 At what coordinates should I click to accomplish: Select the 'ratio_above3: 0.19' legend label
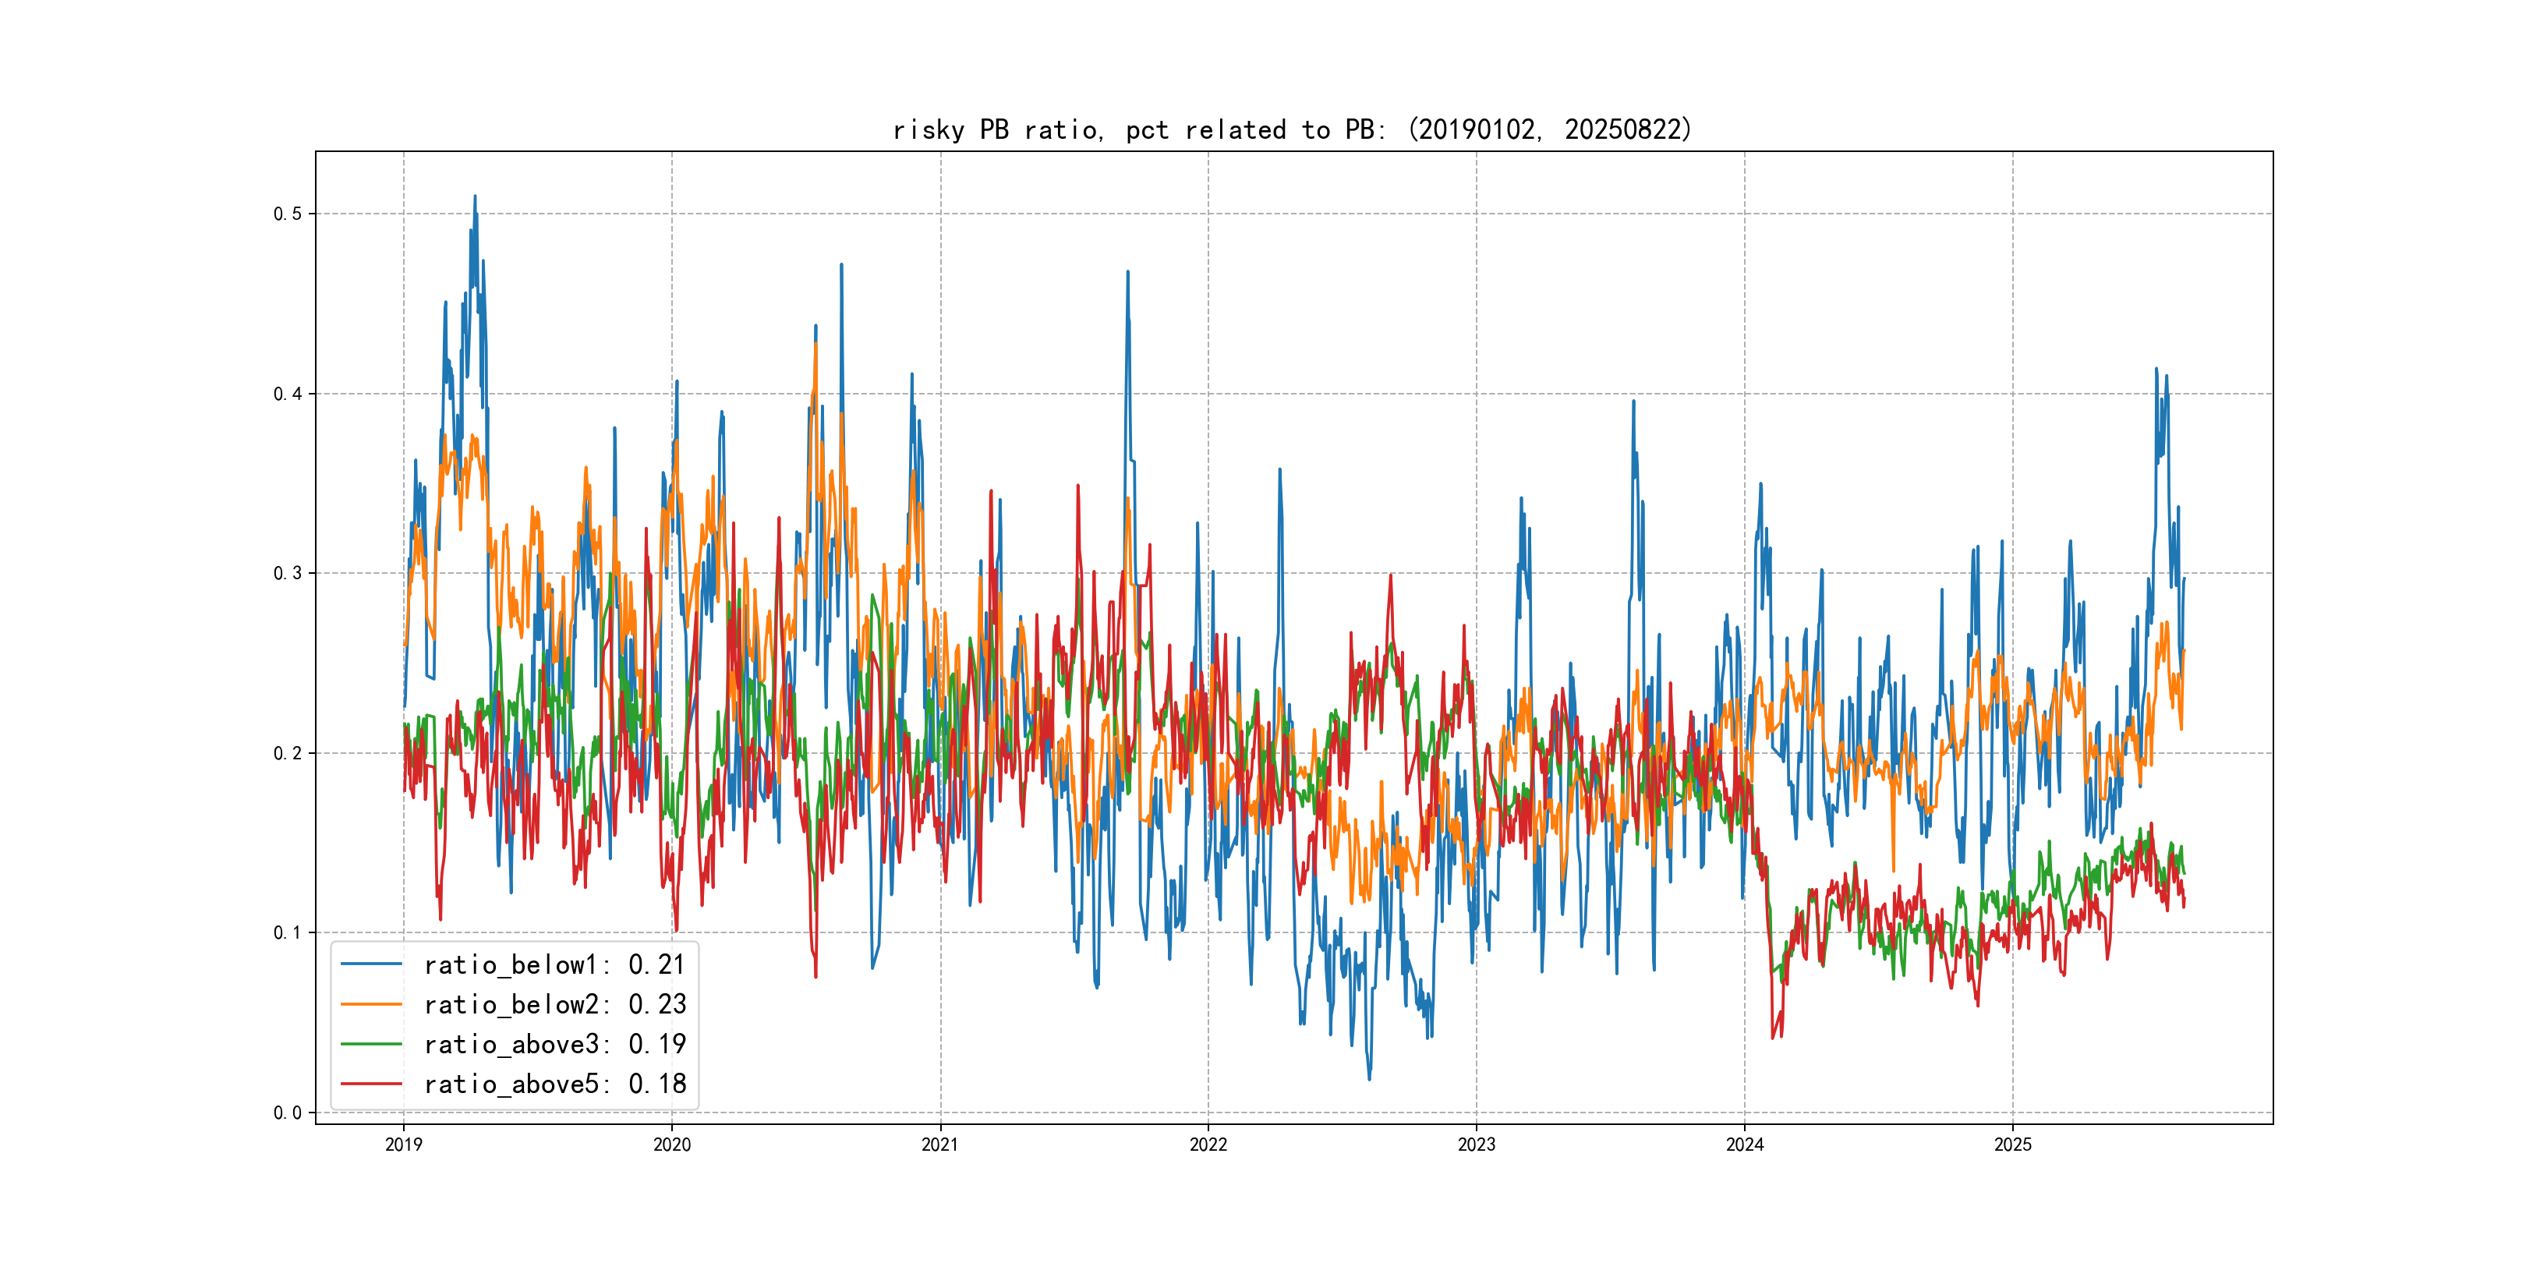click(x=554, y=1045)
